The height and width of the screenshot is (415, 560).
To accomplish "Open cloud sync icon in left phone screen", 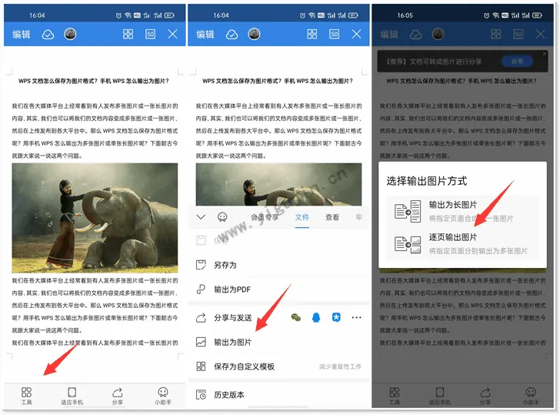I will click(48, 35).
